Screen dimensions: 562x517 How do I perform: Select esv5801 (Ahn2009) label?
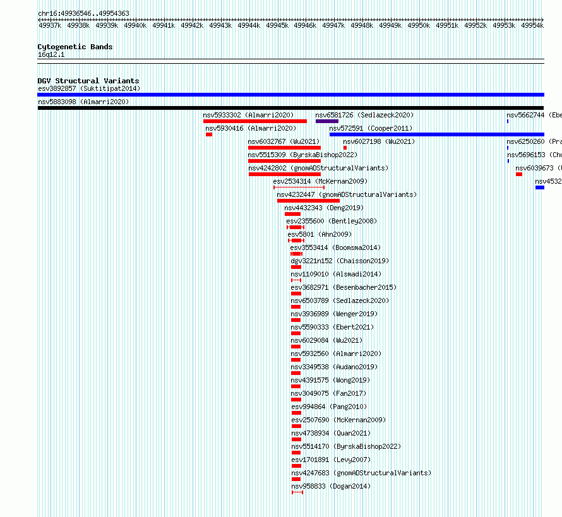click(x=320, y=234)
